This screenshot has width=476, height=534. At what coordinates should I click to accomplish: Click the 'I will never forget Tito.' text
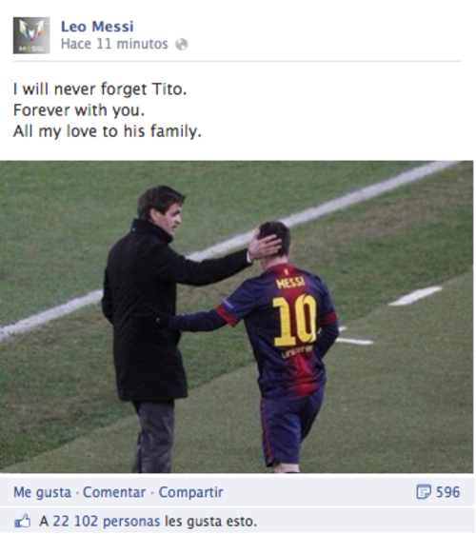tap(100, 89)
